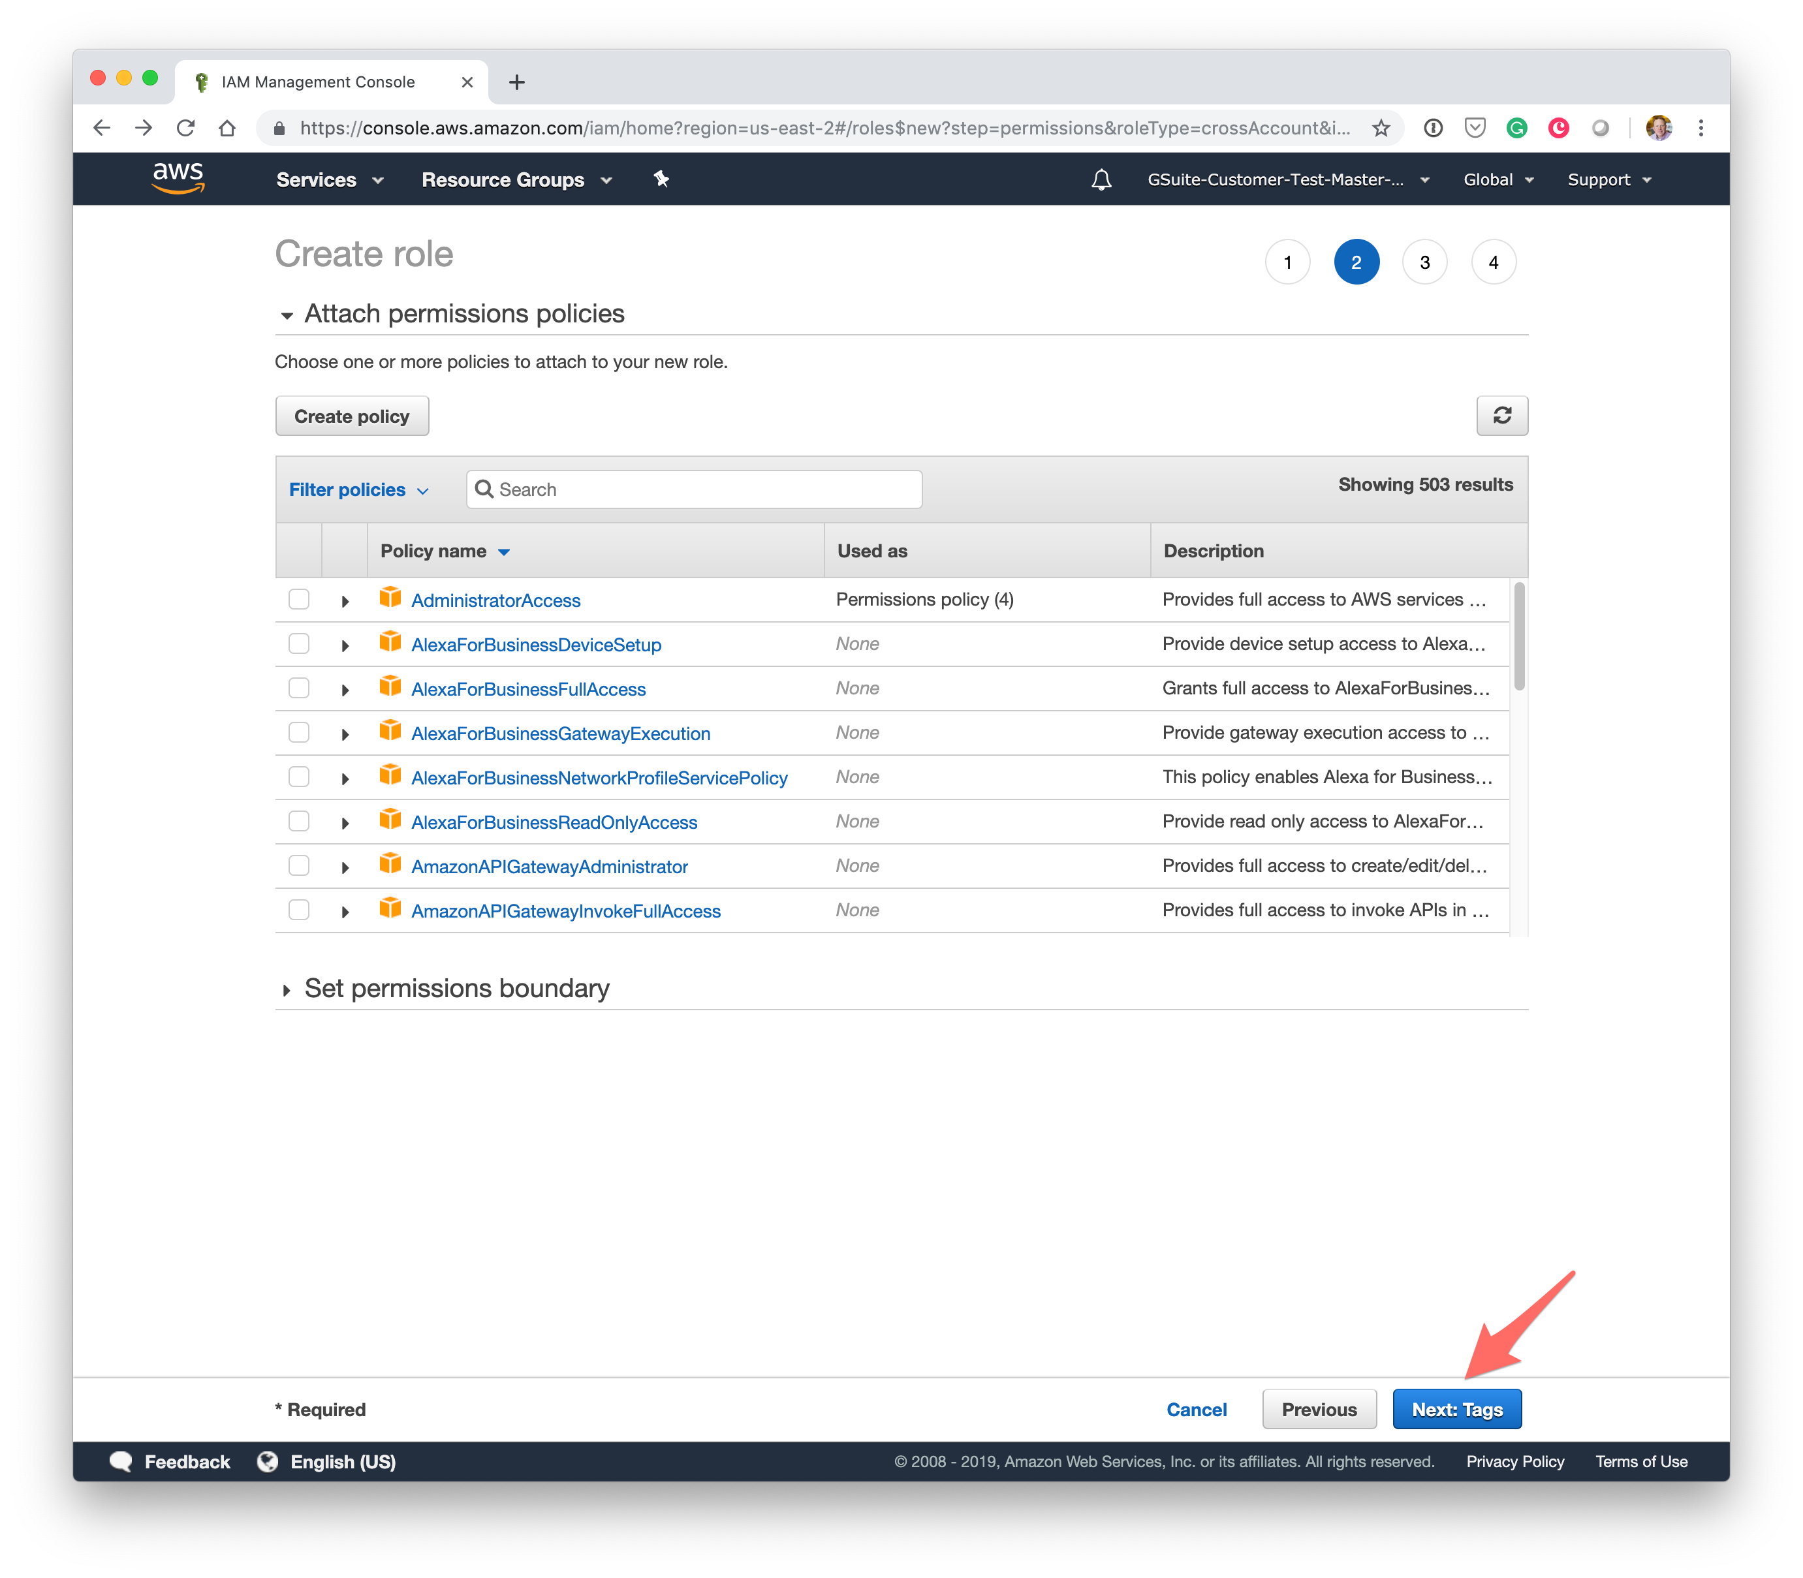Viewport: 1803px width, 1578px height.
Task: Check the AdministratorAccess policy checkbox
Action: [x=300, y=600]
